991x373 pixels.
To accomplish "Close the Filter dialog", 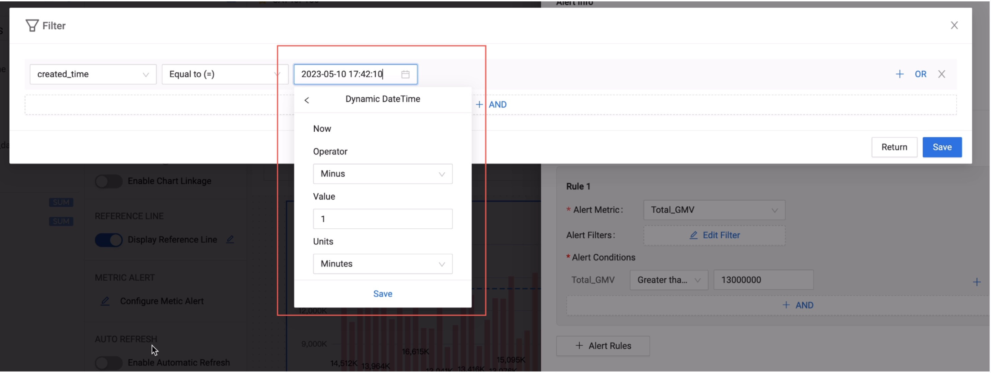I will [954, 25].
